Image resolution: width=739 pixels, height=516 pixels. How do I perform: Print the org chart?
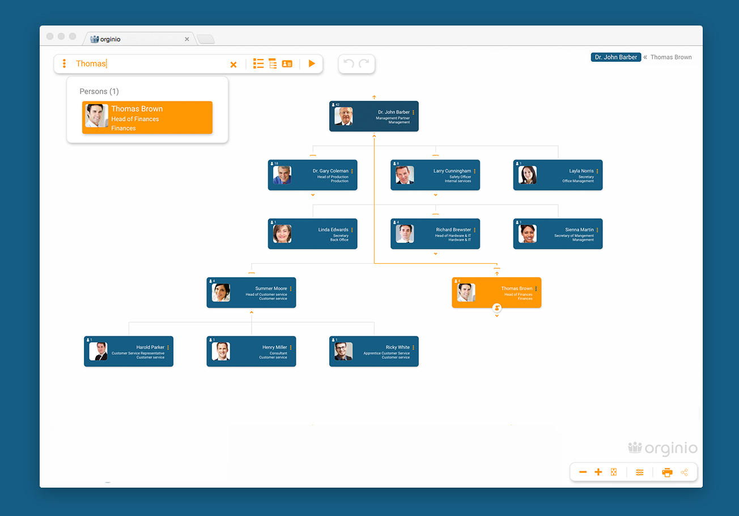tap(667, 472)
